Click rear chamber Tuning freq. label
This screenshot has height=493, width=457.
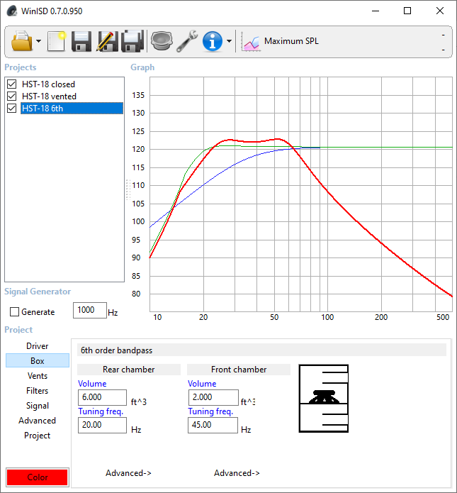[x=101, y=411]
